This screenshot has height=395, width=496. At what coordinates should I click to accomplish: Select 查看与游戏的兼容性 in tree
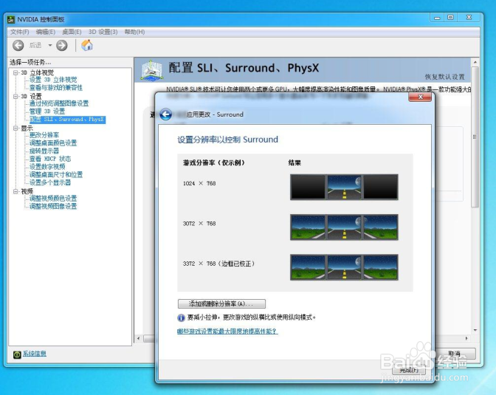pyautogui.click(x=56, y=88)
